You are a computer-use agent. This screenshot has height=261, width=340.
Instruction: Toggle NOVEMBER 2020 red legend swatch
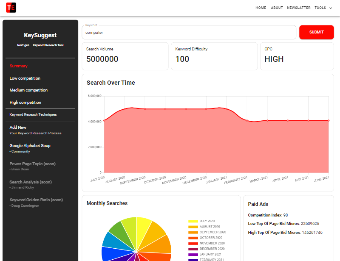pos(193,243)
